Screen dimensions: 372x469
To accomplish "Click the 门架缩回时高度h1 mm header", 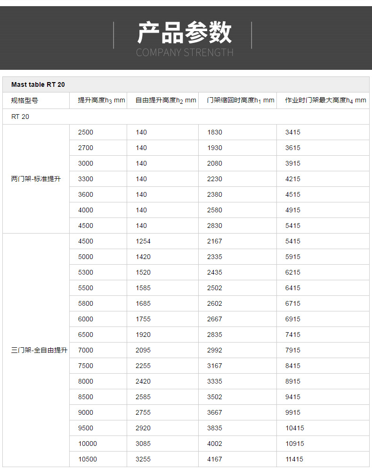I will (x=241, y=100).
